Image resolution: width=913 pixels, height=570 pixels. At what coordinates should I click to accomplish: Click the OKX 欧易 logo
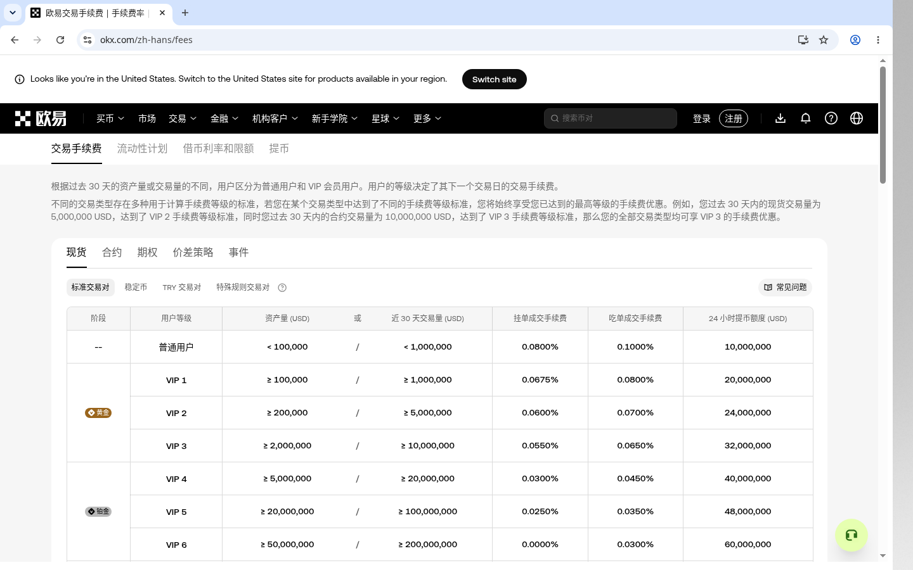pyautogui.click(x=41, y=118)
